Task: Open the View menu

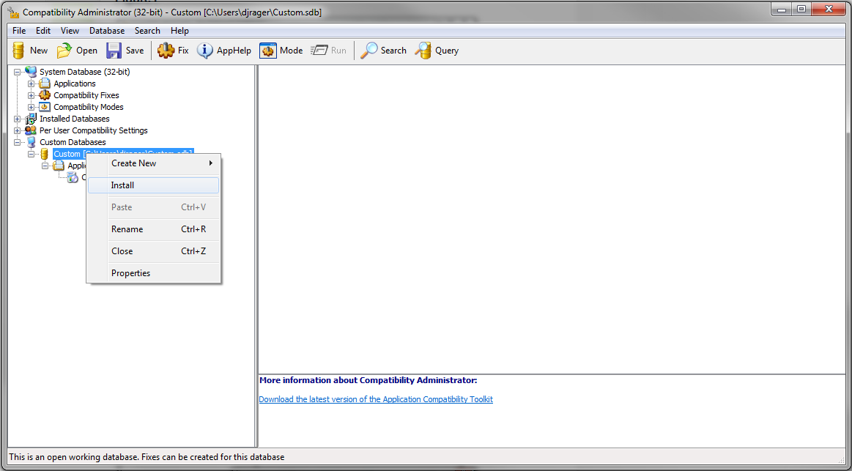Action: coord(70,31)
